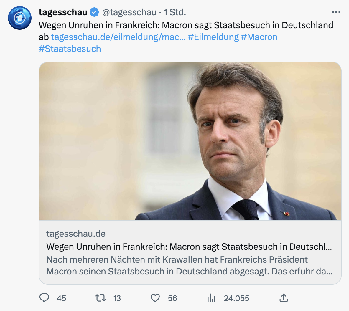Click the 24.055 views count
349x311 pixels.
(236, 298)
